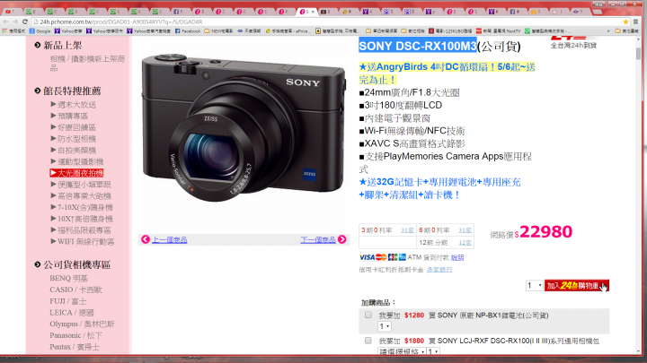647x363 pixels.
Task: Close the active PChome tab
Action: tap(313, 12)
